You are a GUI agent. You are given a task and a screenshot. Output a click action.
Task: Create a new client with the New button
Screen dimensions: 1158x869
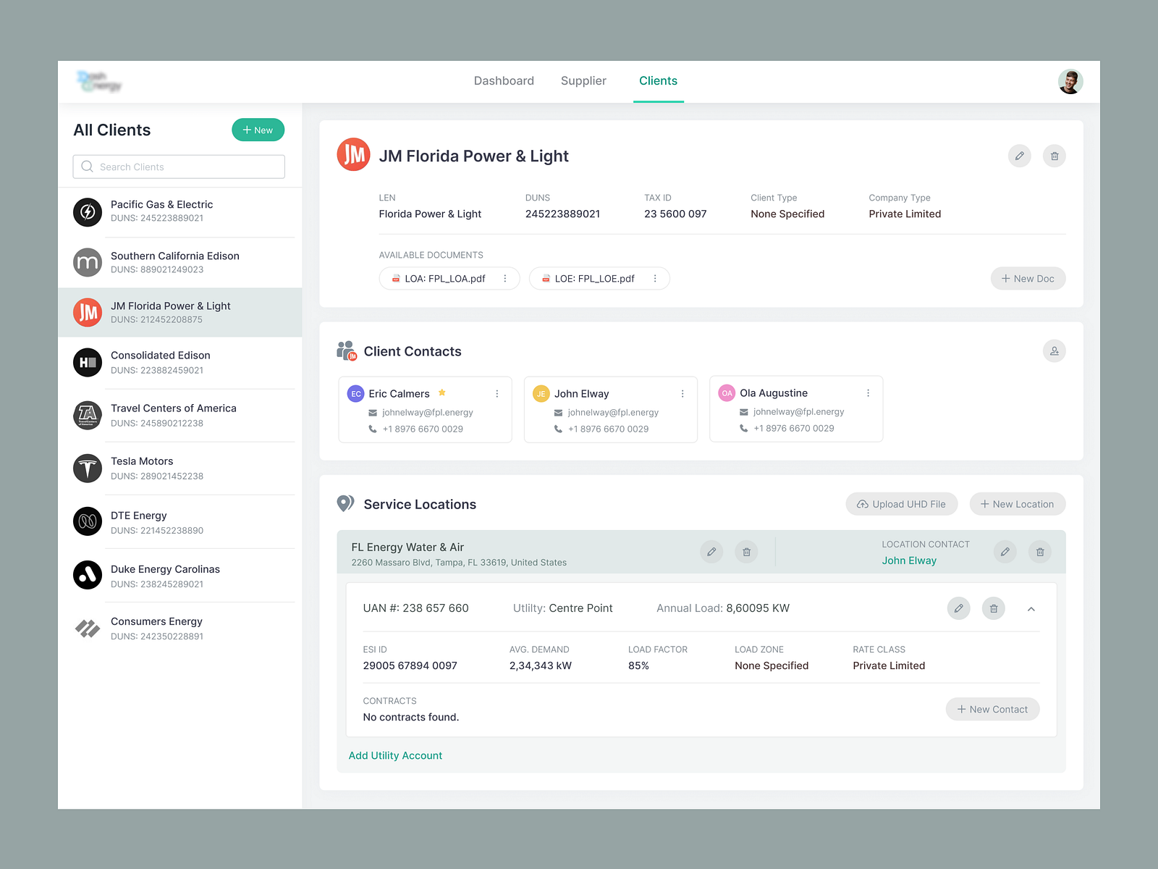(x=258, y=130)
